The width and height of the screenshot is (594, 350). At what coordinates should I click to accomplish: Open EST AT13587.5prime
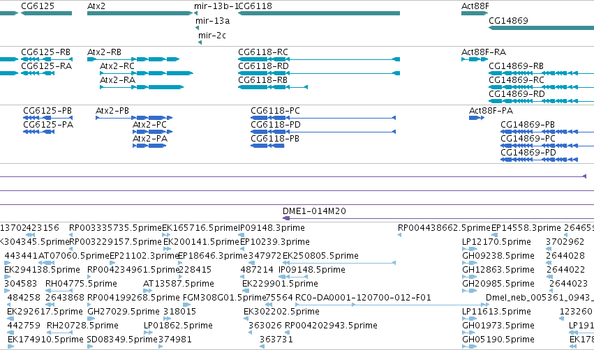(179, 284)
